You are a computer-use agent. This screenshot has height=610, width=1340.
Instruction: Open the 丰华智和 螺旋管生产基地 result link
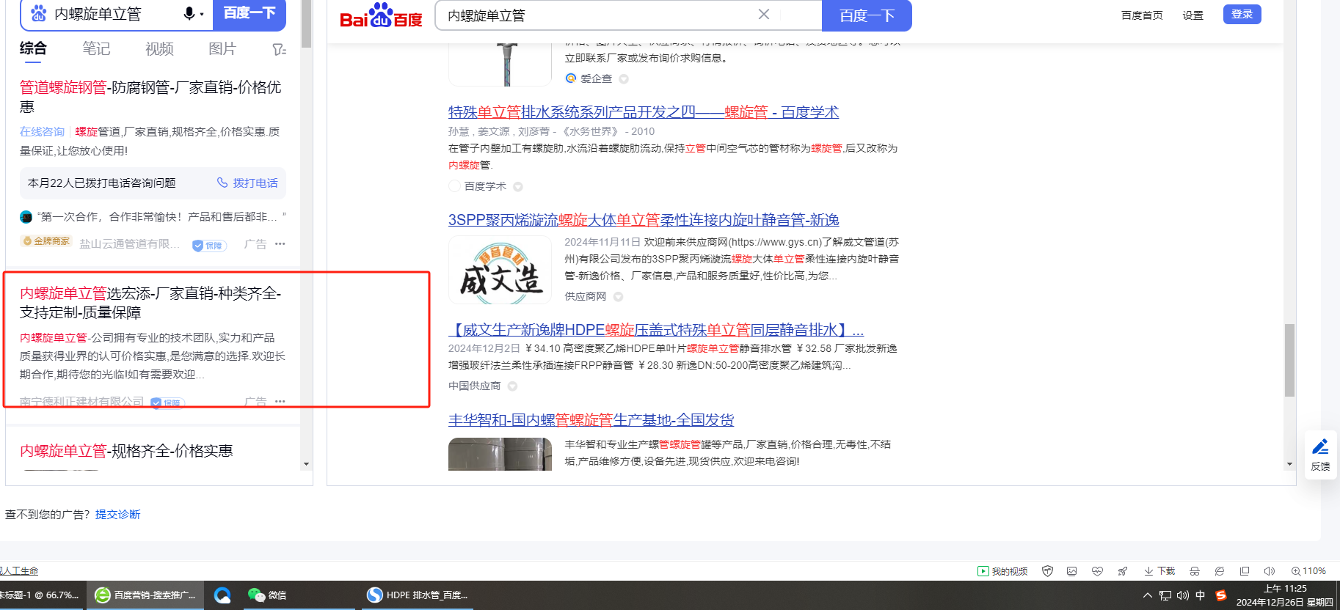591,420
